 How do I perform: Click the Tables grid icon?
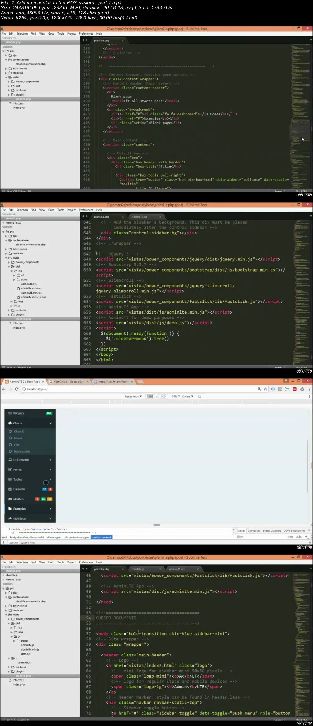pos(10,479)
